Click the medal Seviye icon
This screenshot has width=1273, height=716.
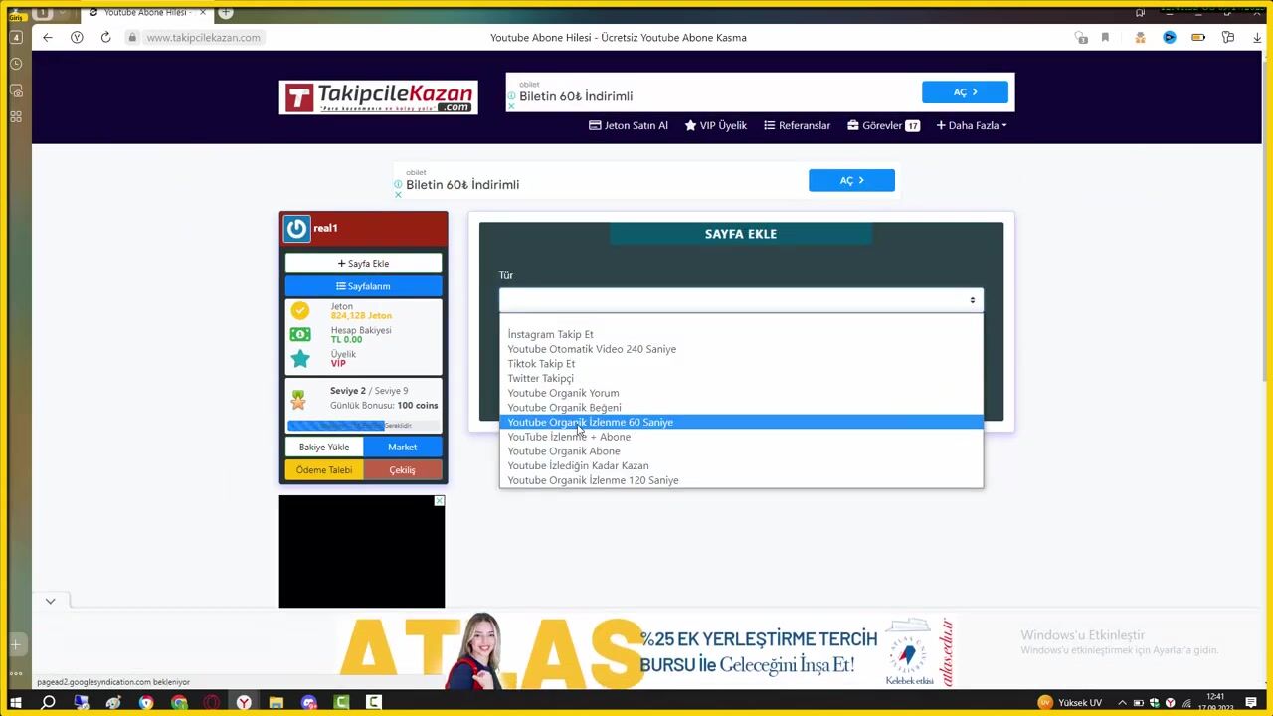point(298,400)
